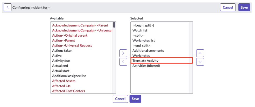255x107 pixels.
Task: Pick Actions taken from Available list
Action: [81, 50]
